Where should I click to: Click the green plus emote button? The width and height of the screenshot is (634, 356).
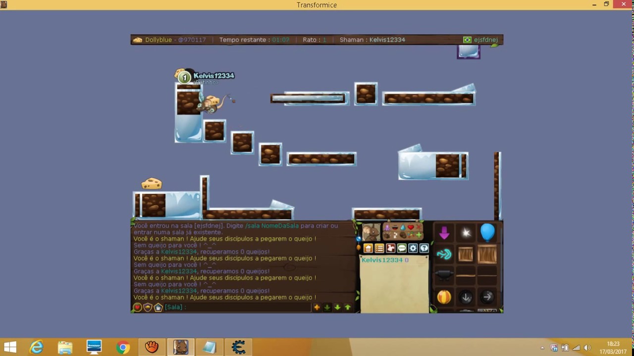(x=419, y=235)
